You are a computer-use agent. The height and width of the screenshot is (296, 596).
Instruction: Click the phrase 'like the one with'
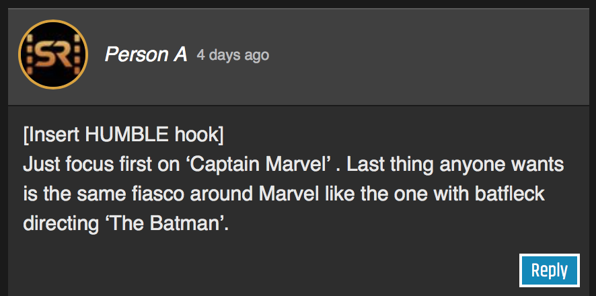[385, 194]
